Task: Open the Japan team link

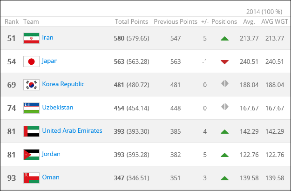Action: pos(50,61)
